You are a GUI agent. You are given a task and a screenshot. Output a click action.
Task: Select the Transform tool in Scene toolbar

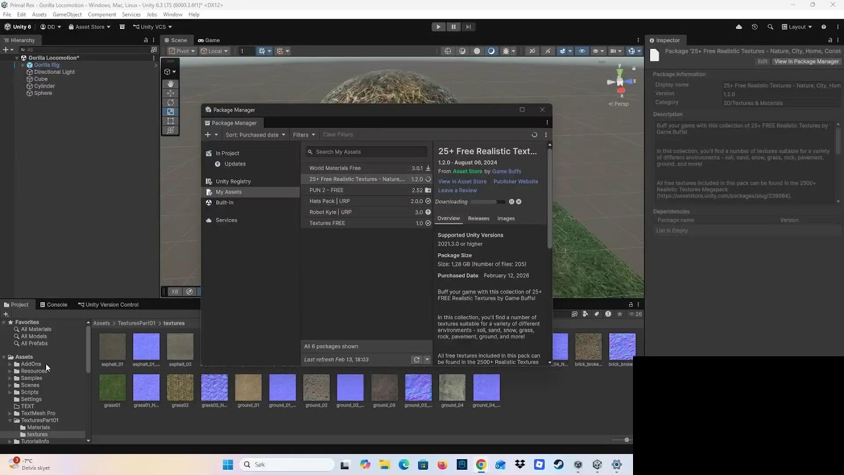tap(170, 130)
